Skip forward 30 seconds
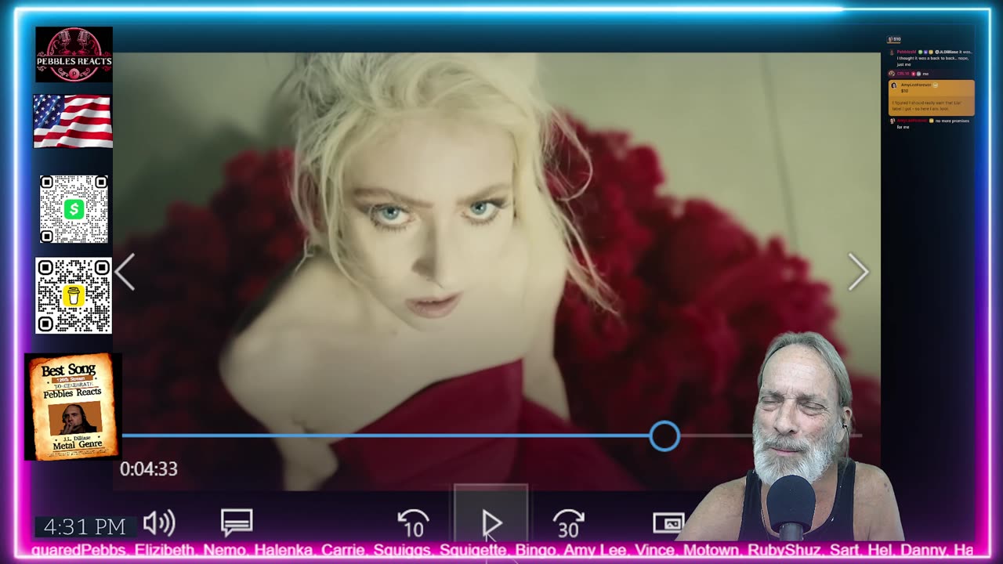The width and height of the screenshot is (1003, 564). (569, 523)
